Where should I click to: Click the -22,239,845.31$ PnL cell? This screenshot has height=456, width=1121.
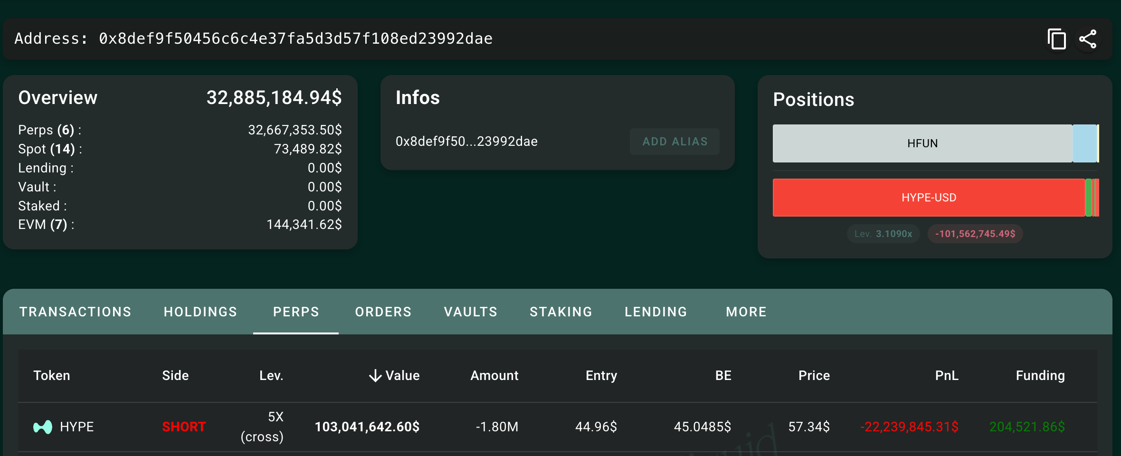coord(909,427)
